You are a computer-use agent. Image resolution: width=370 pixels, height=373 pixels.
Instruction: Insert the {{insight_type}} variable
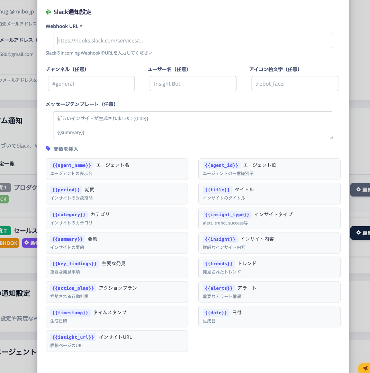(x=269, y=218)
